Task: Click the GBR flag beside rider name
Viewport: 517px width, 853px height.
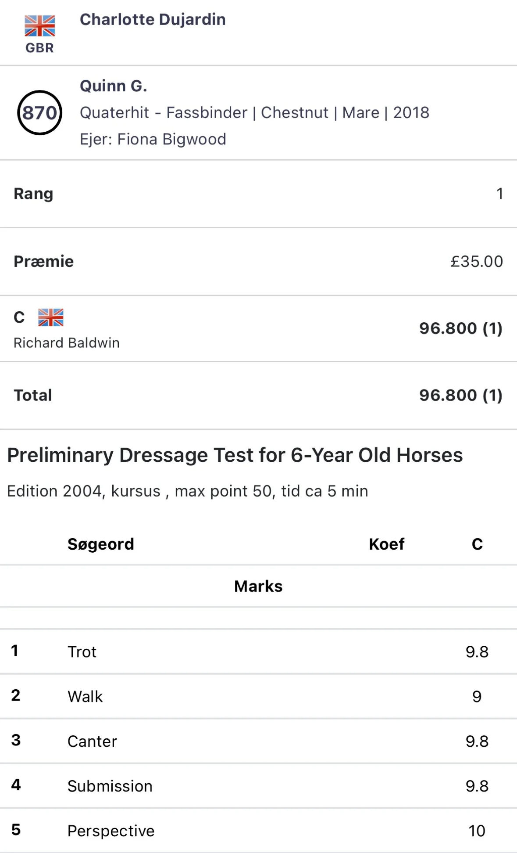Action: coord(39,26)
